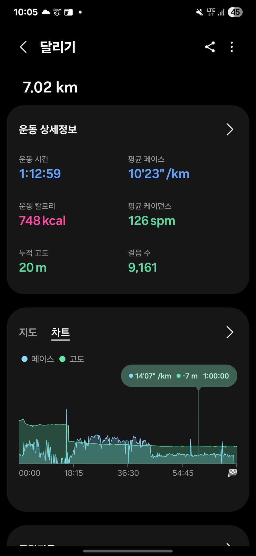Toggle the 페이스 legend series
This screenshot has height=556, width=256.
(x=38, y=359)
